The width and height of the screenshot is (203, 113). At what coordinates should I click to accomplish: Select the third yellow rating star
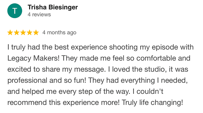coord(23,33)
